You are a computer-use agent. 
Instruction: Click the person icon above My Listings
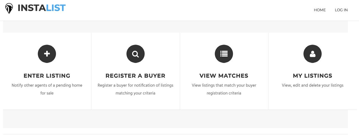click(312, 54)
